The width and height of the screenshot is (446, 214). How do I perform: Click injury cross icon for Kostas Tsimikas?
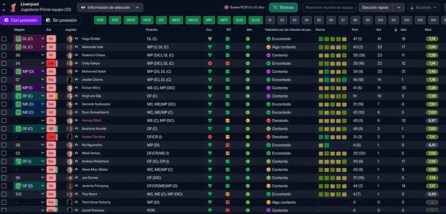pos(210,137)
